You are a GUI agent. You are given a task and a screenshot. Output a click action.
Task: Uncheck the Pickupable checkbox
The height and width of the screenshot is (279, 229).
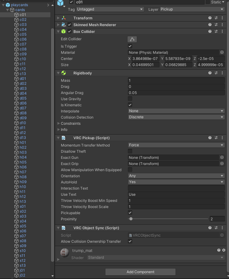130,213
